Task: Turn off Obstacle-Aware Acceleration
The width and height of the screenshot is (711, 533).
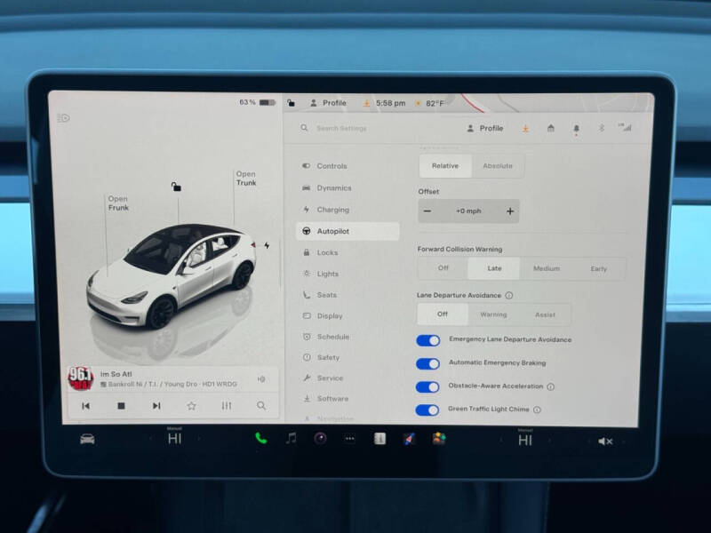Action: coord(429,386)
